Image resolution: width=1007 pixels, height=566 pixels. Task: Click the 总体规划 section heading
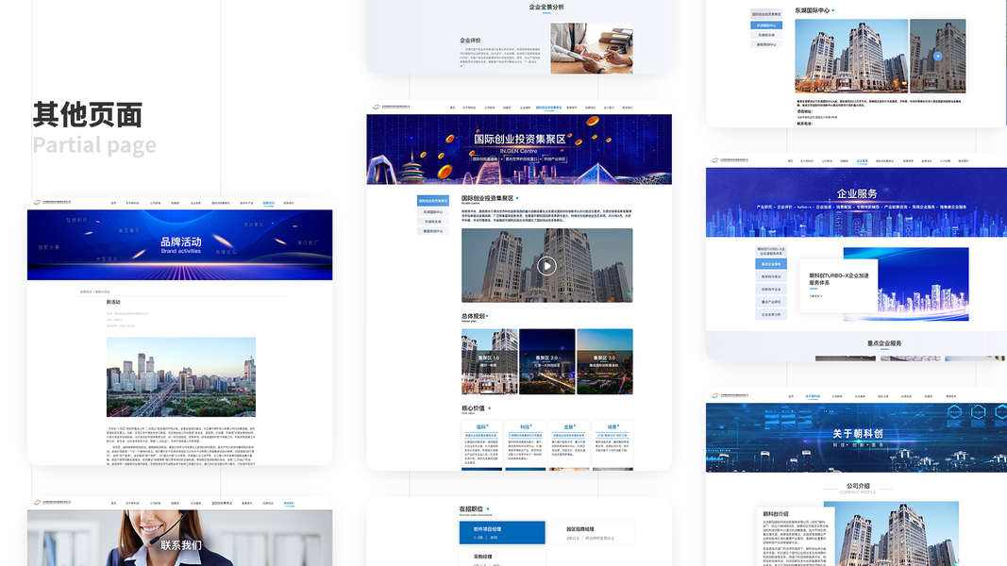pos(473,316)
